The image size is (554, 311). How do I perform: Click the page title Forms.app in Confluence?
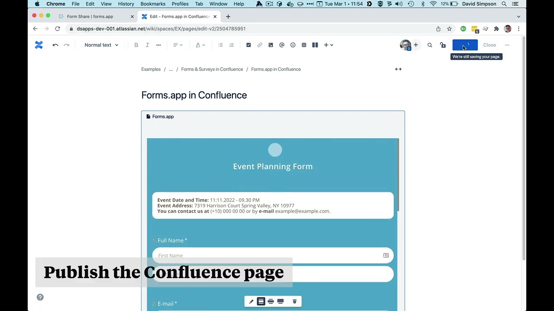click(194, 95)
